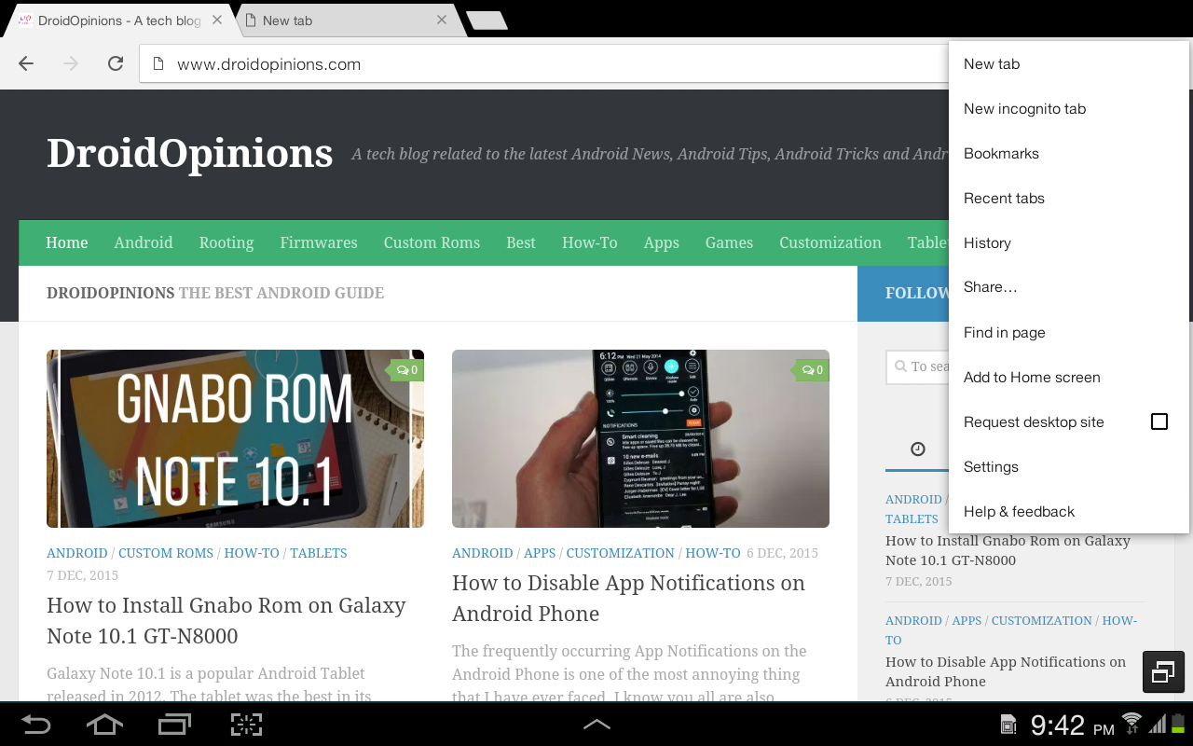Open Help & feedback
This screenshot has width=1193, height=746.
click(x=1069, y=512)
